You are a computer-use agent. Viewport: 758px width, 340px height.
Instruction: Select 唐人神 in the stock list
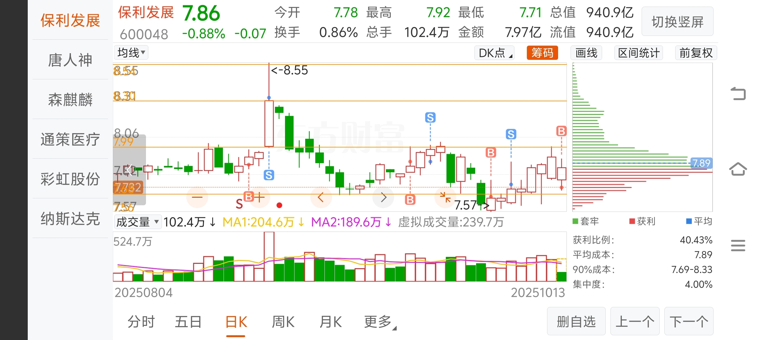(70, 60)
